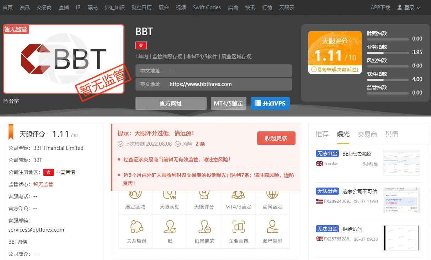Open the 拒绝访问 exposure post
The height and width of the screenshot is (260, 431).
pos(352,229)
